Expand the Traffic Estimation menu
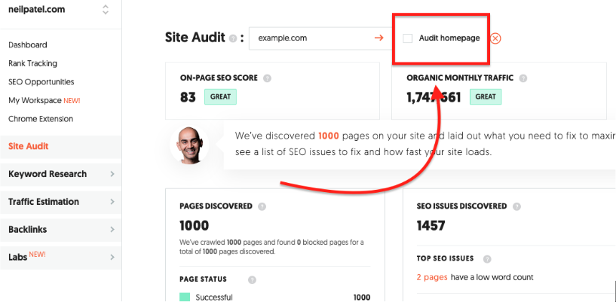 (60, 202)
